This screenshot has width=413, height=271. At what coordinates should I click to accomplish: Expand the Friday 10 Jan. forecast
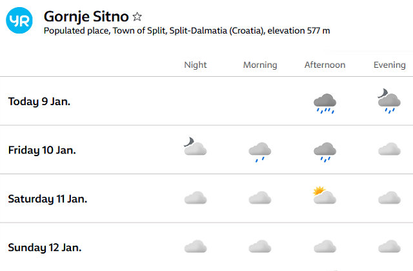coord(206,150)
